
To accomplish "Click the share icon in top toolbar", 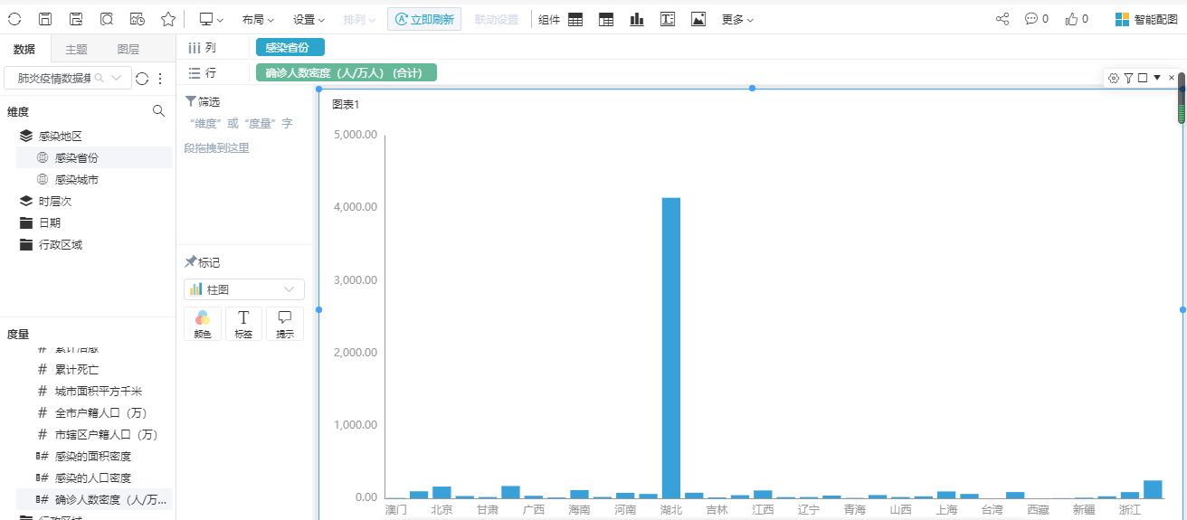I will pos(1002,19).
